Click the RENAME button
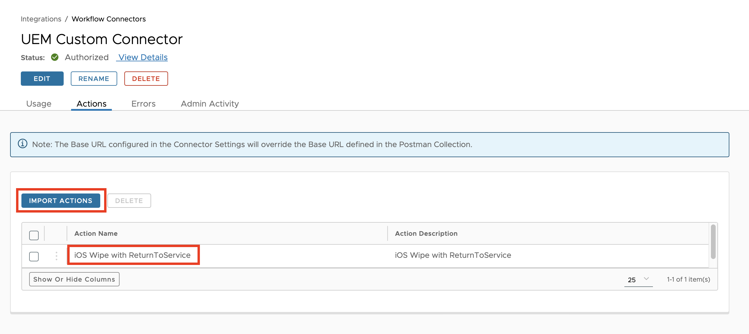Viewport: 749px width, 334px height. [x=94, y=79]
